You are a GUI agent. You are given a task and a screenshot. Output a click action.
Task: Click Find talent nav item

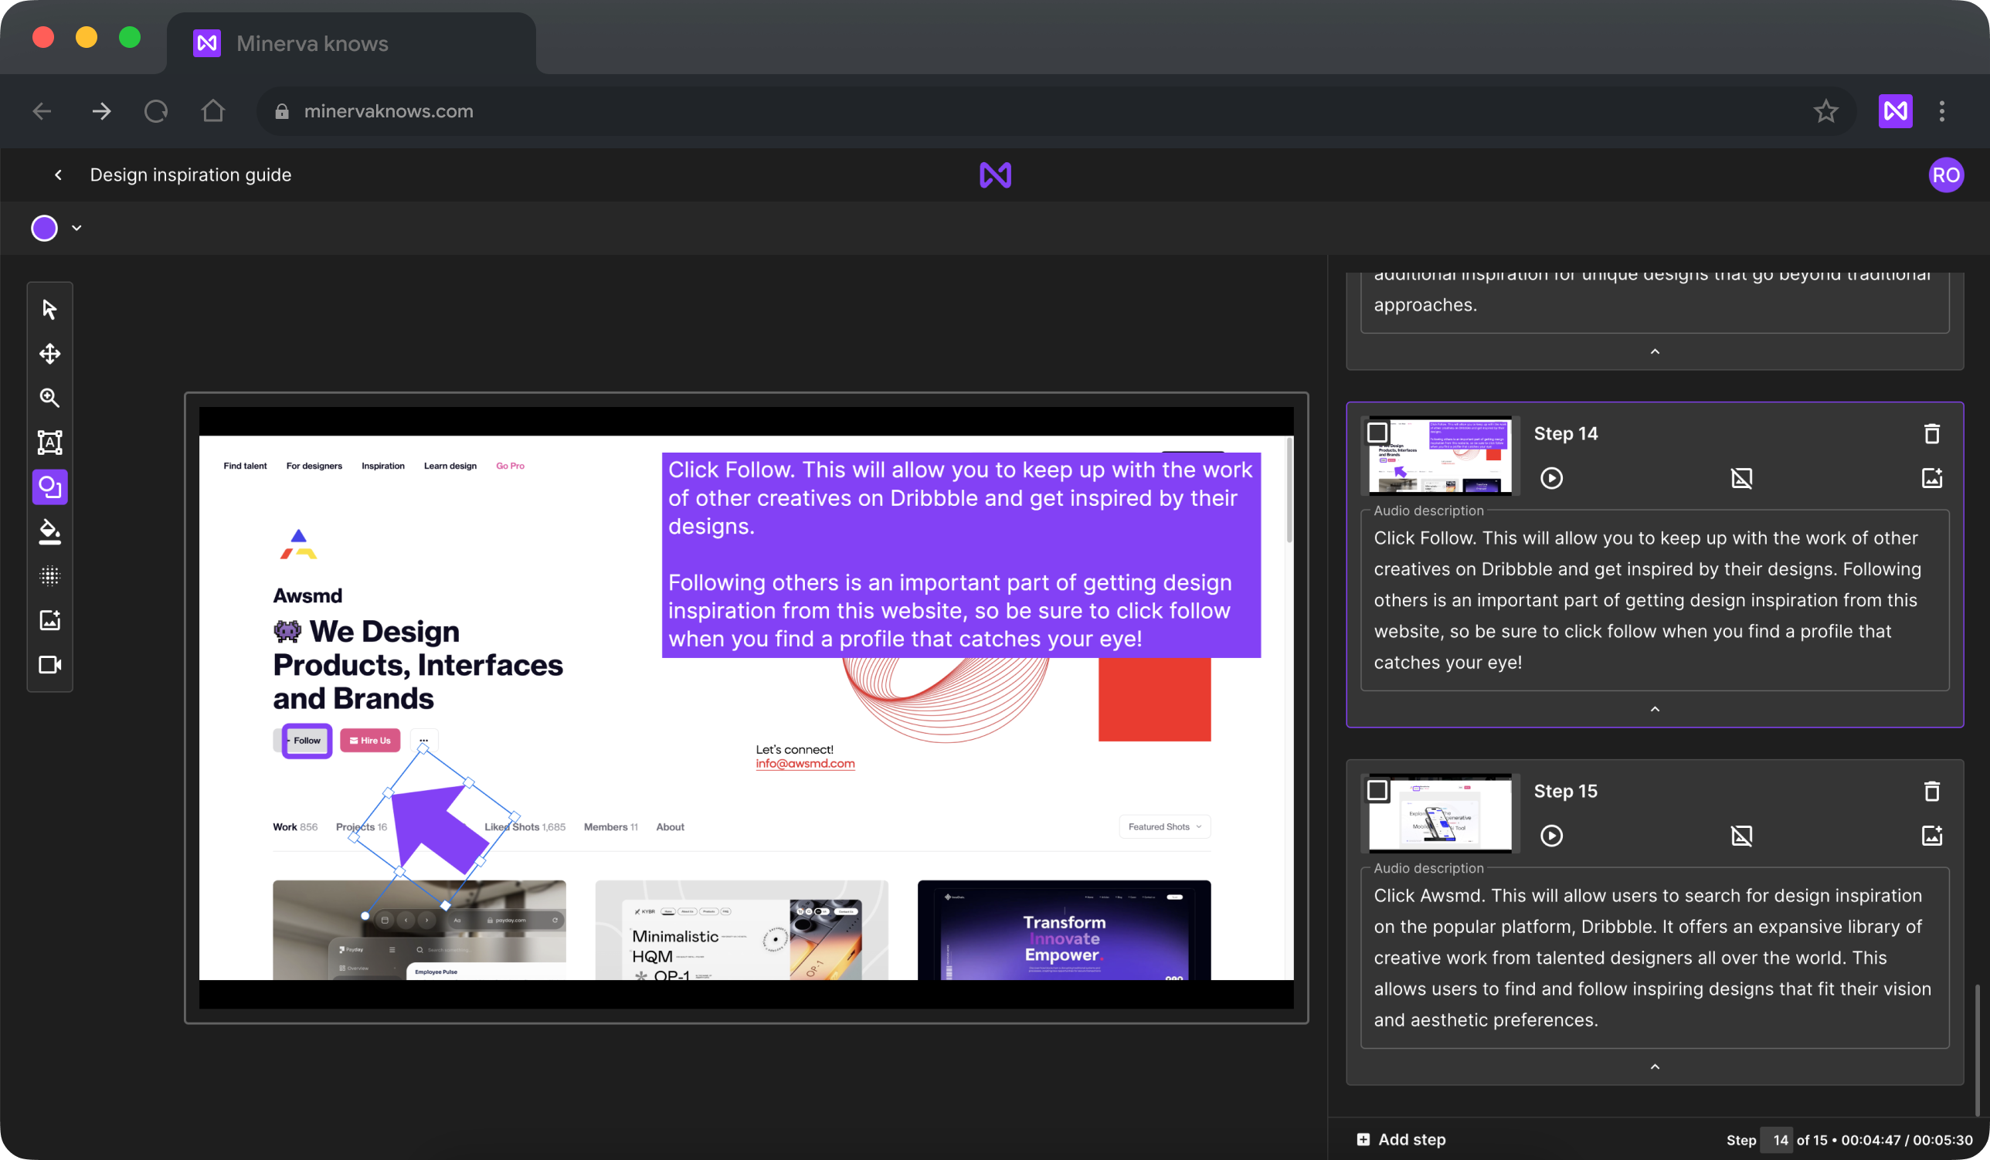[x=245, y=466]
